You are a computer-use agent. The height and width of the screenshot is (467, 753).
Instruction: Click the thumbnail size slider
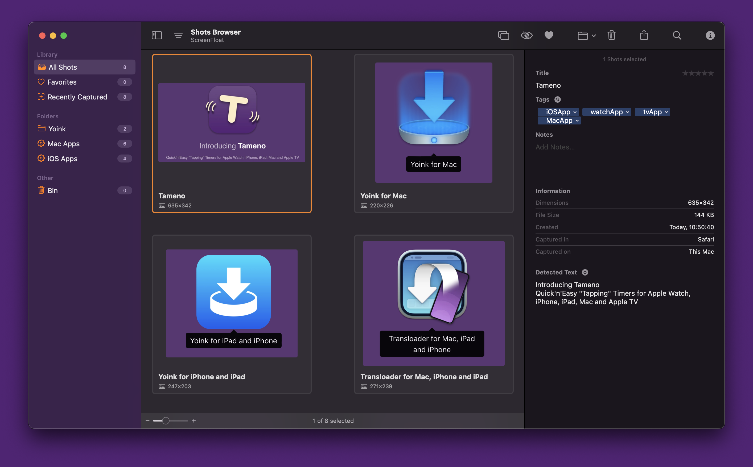click(170, 420)
